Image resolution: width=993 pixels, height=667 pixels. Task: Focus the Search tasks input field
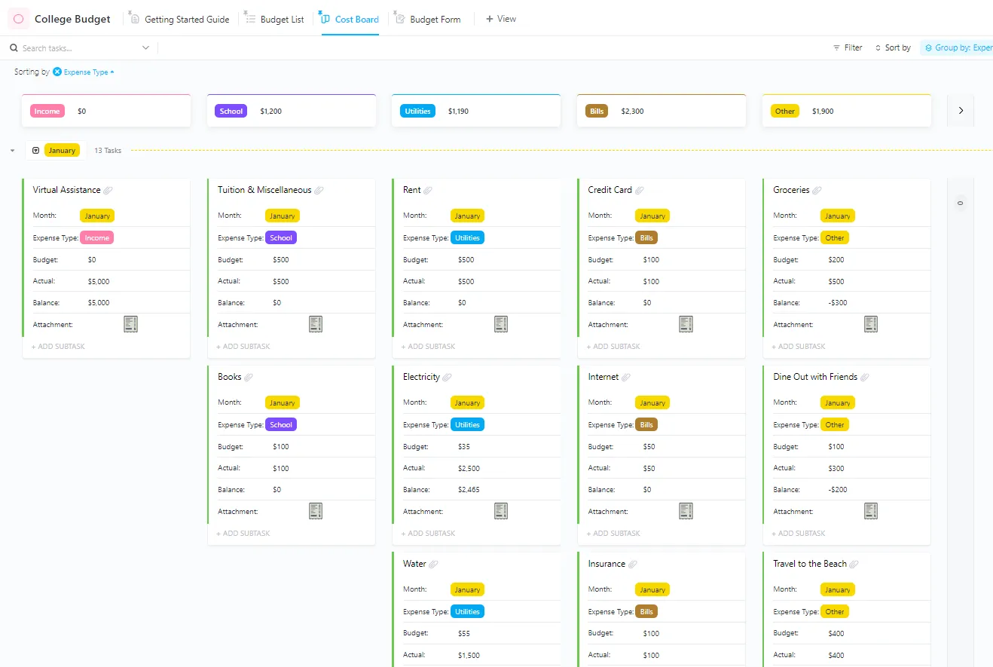click(81, 48)
